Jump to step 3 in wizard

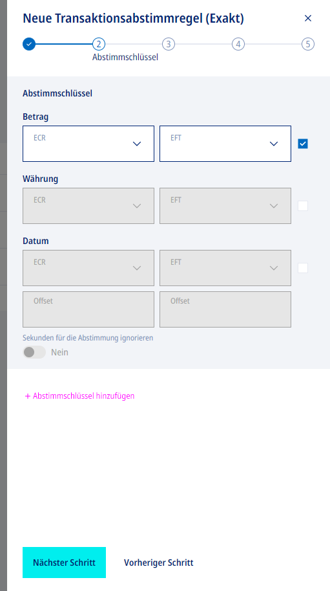point(169,44)
